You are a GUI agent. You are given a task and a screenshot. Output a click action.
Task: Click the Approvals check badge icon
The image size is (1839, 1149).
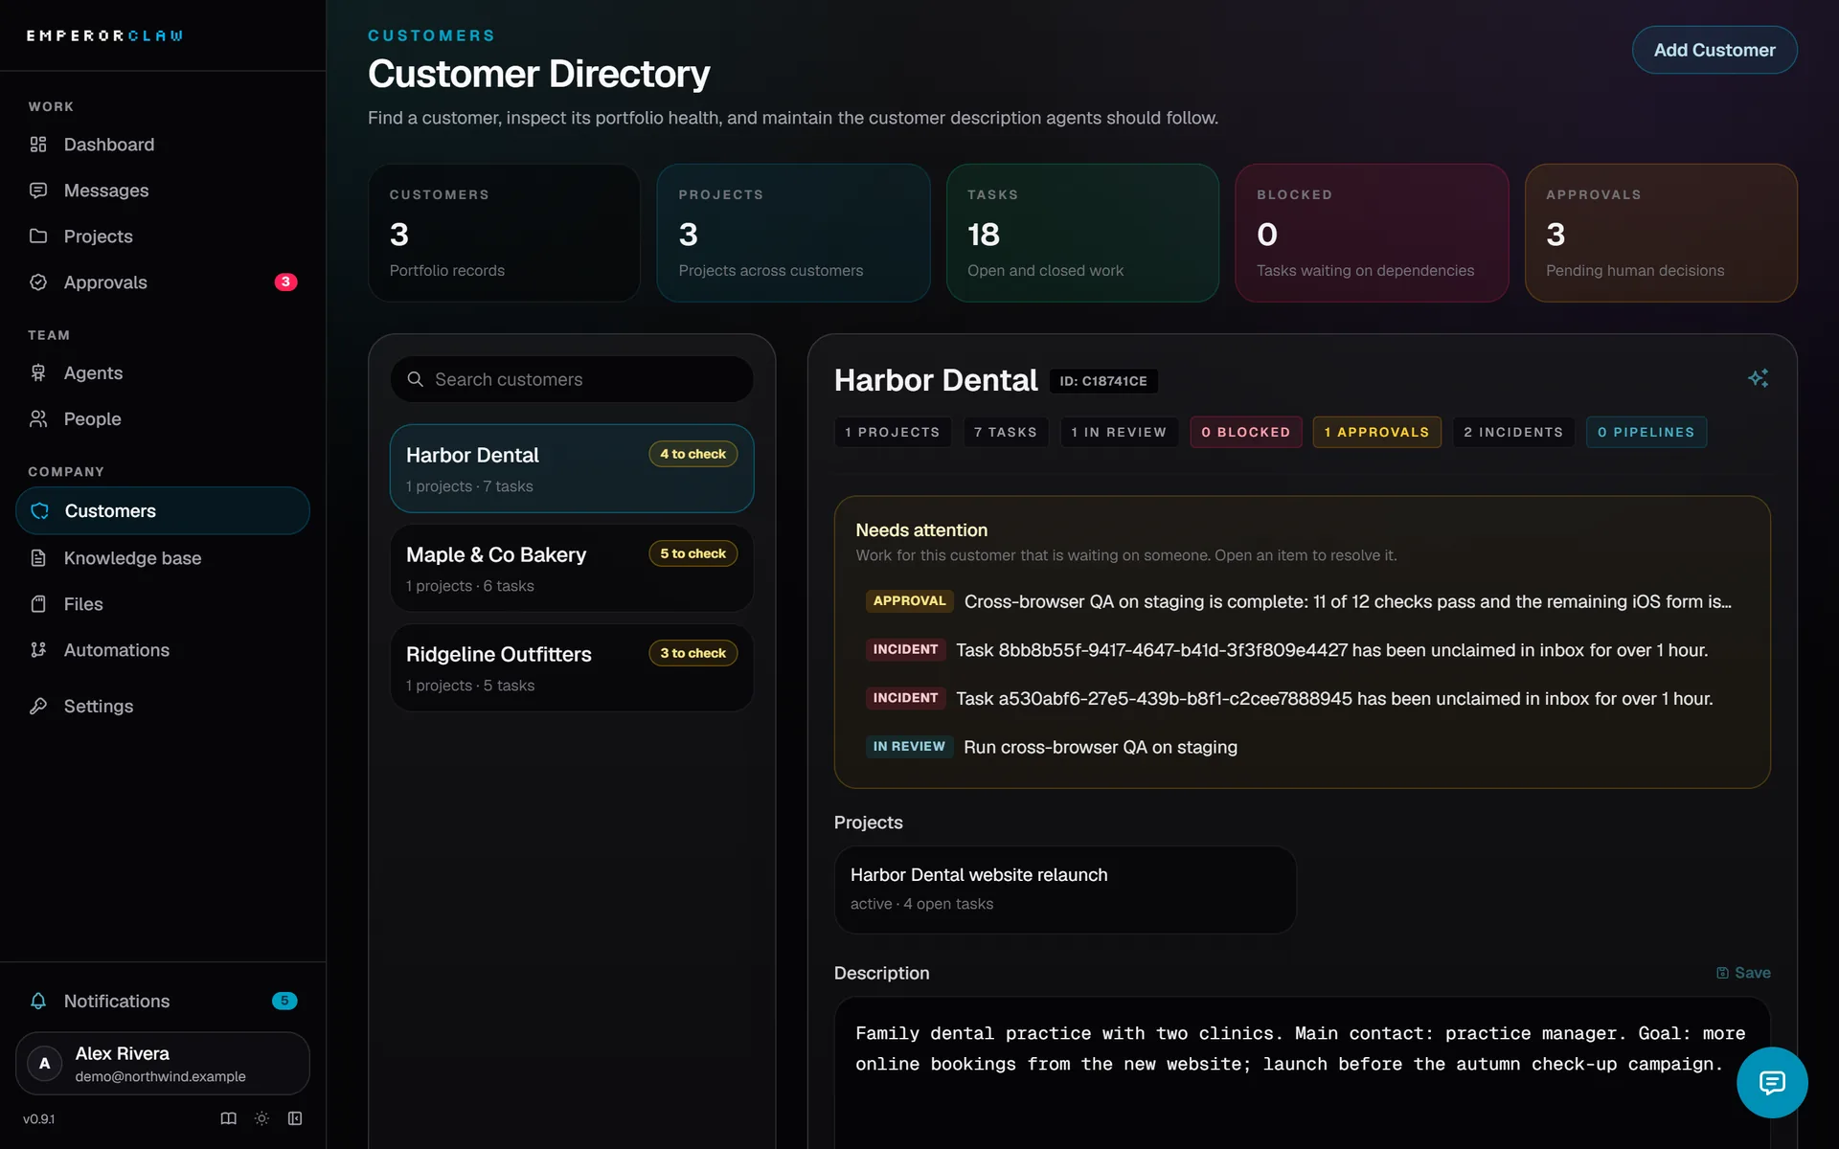click(x=38, y=282)
